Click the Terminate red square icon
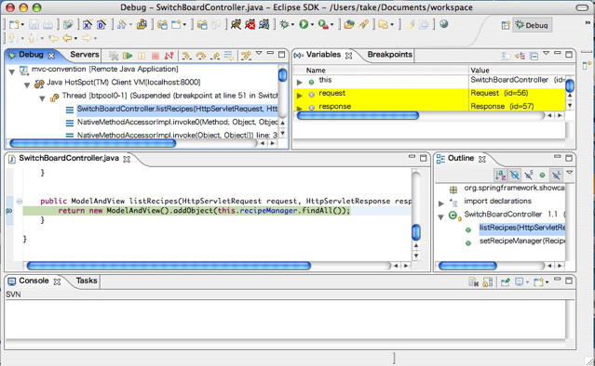The image size is (595, 366). [x=156, y=56]
